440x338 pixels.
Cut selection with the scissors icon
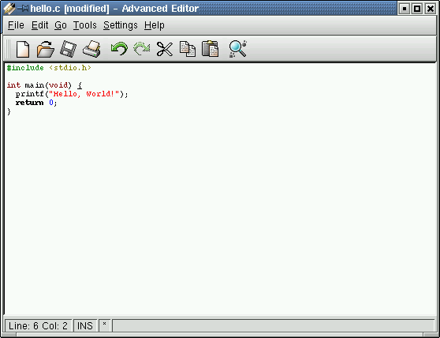point(165,49)
